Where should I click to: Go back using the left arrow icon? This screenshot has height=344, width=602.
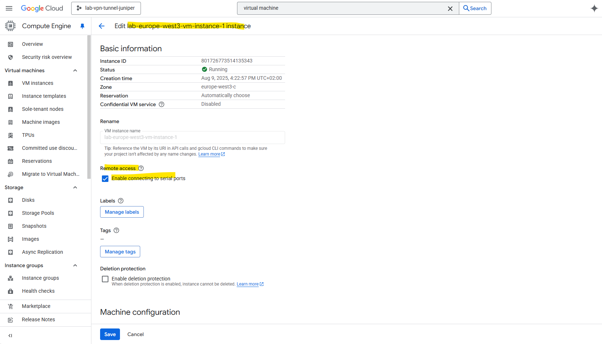point(102,26)
